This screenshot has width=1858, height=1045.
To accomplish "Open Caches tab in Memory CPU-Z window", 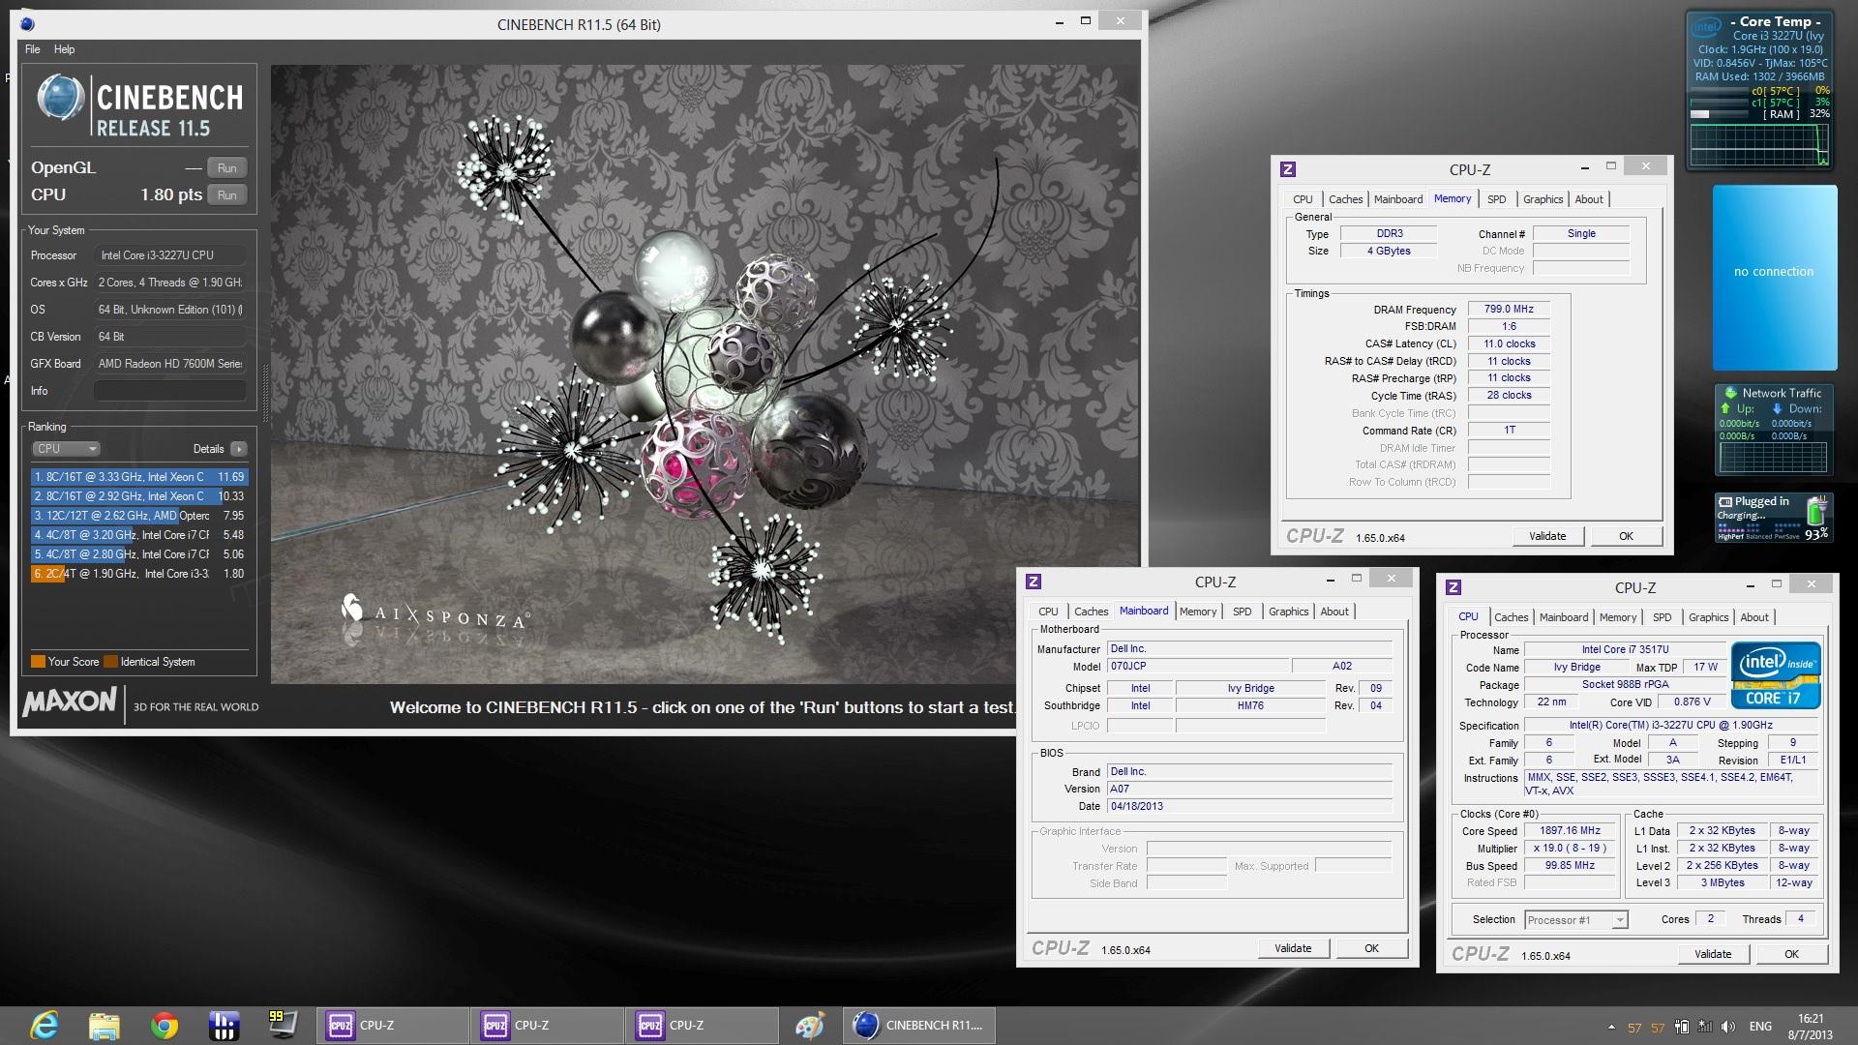I will tap(1345, 199).
